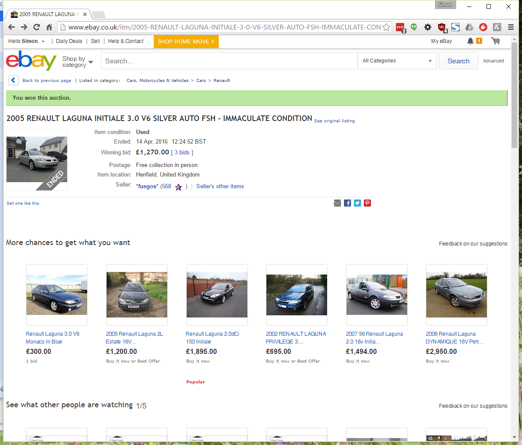522x445 pixels.
Task: Reload the current eBay page
Action: [37, 27]
